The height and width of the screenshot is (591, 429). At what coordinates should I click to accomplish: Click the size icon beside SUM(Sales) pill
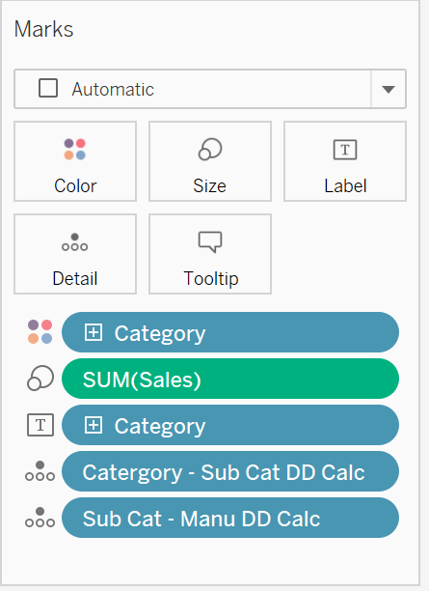click(x=40, y=378)
